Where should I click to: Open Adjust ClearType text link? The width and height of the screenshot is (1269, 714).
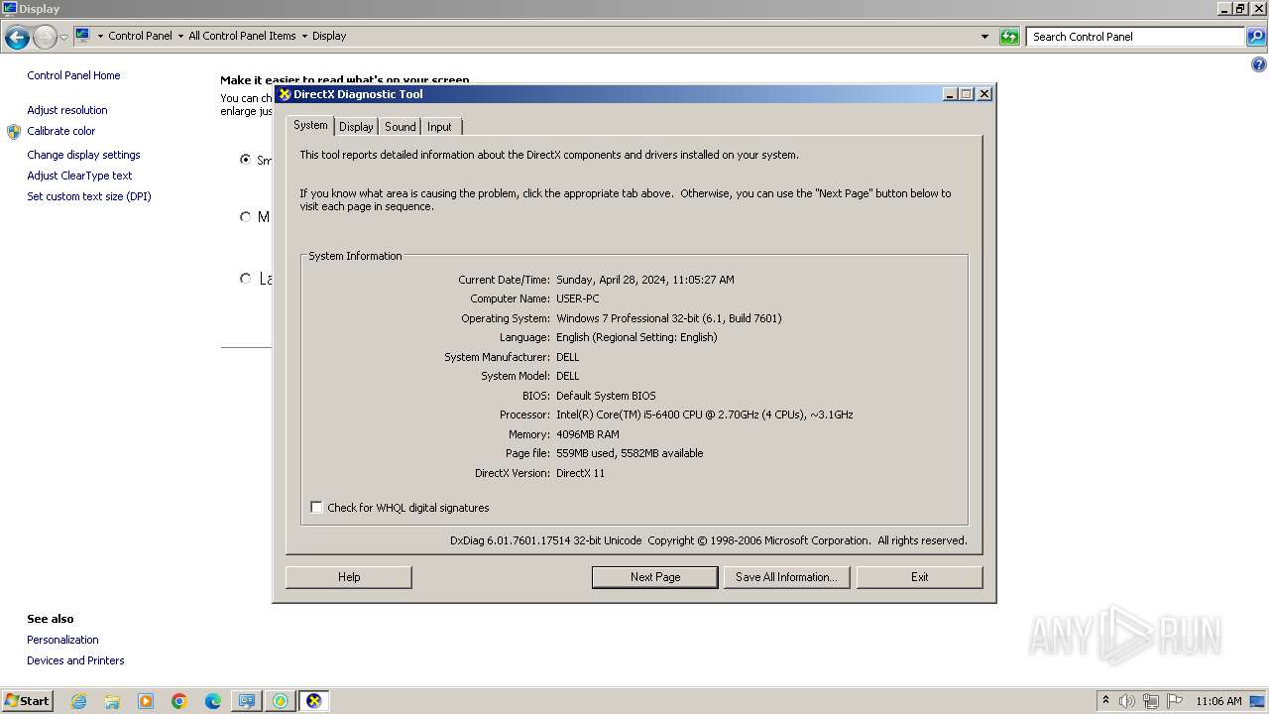(x=79, y=176)
